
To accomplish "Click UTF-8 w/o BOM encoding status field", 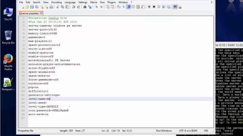I will [x=188, y=131].
